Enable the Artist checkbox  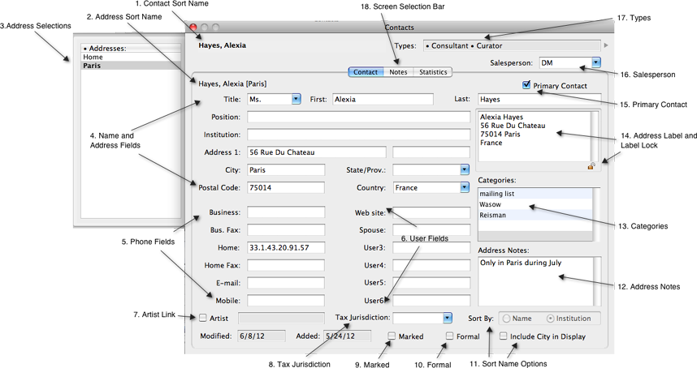coord(203,318)
